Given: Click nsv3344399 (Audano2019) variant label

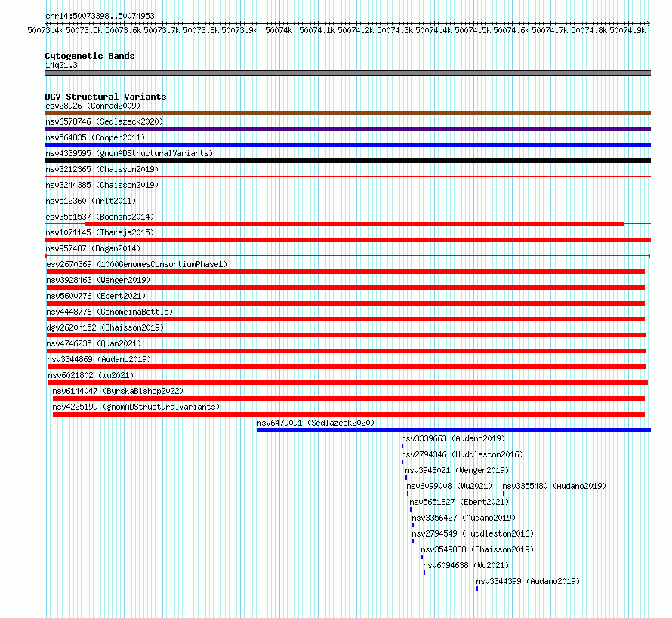Looking at the screenshot, I should click(528, 581).
